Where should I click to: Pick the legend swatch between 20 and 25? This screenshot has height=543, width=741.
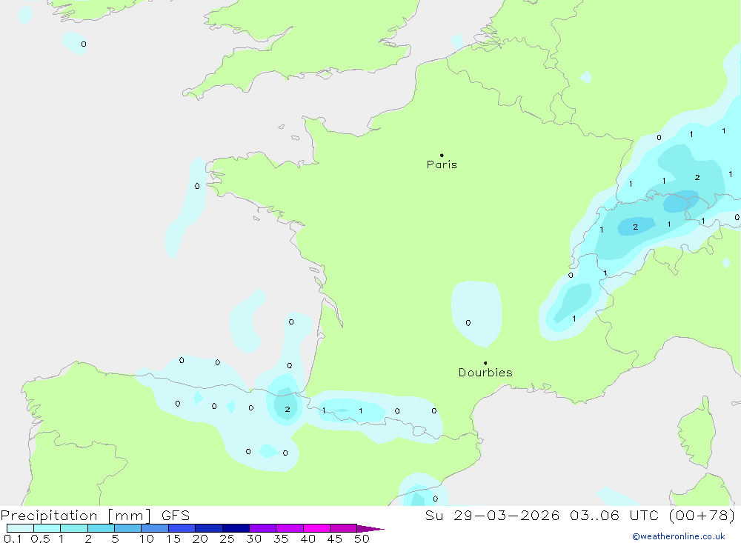click(208, 528)
